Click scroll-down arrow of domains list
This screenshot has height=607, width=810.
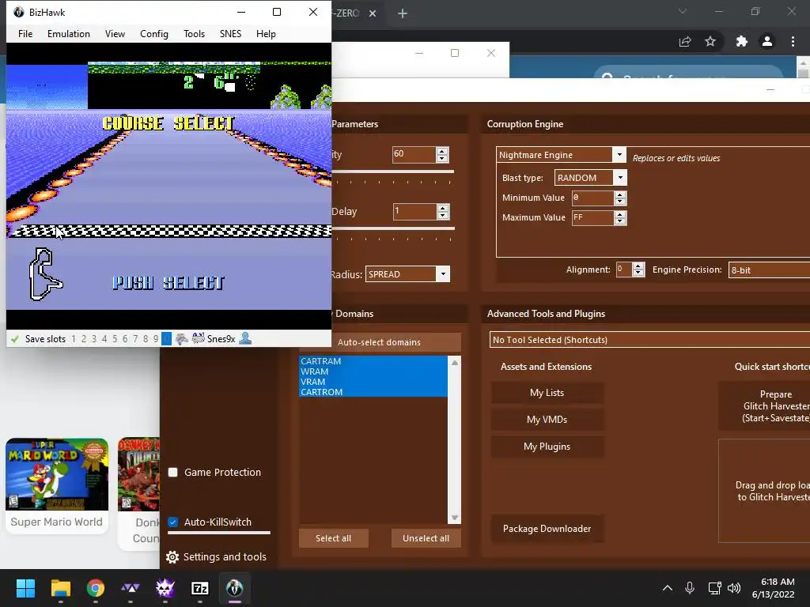[455, 518]
